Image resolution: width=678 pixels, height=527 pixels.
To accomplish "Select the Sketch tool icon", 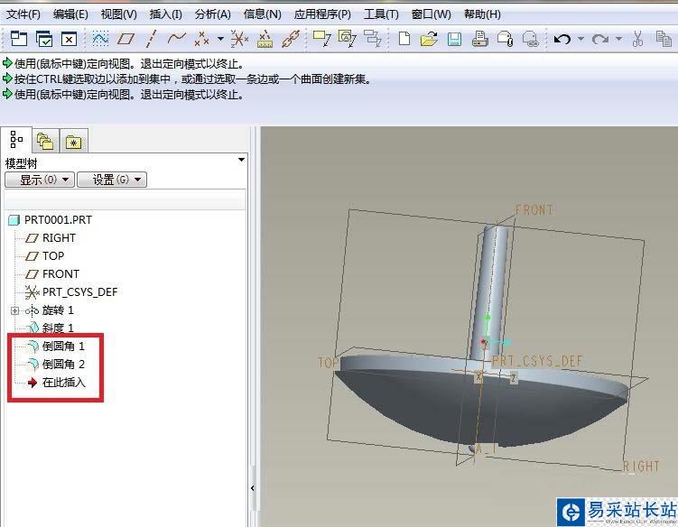I will click(x=100, y=39).
